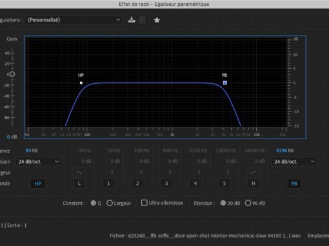Click the 18000 Hz H band frequency
The image size is (329, 246).
(255, 151)
